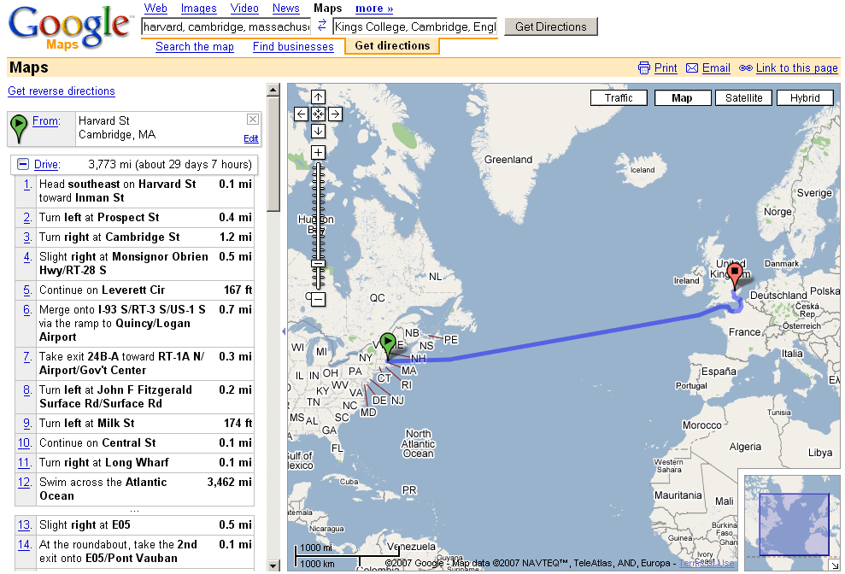Click step 3 Turn right at Cambridge St
The width and height of the screenshot is (845, 574).
(x=135, y=237)
